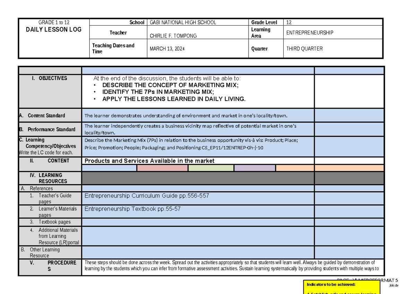Select Learner's Materials pages label
416x294 pixels.
[53, 212]
